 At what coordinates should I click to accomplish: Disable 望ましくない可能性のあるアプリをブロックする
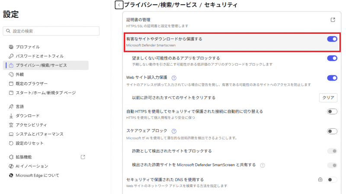[x=332, y=58]
